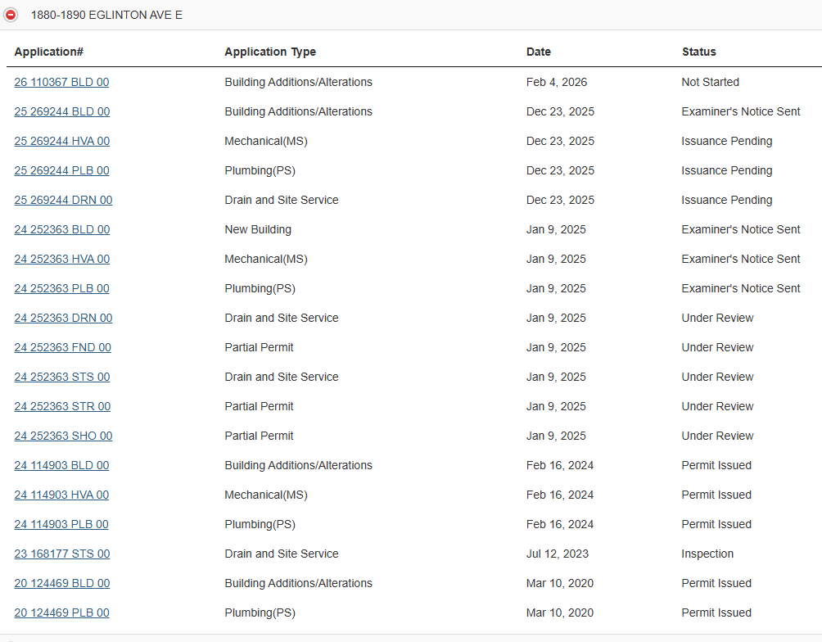This screenshot has width=822, height=642.
Task: Open application 26 110367 BLD 00
Action: [x=61, y=82]
